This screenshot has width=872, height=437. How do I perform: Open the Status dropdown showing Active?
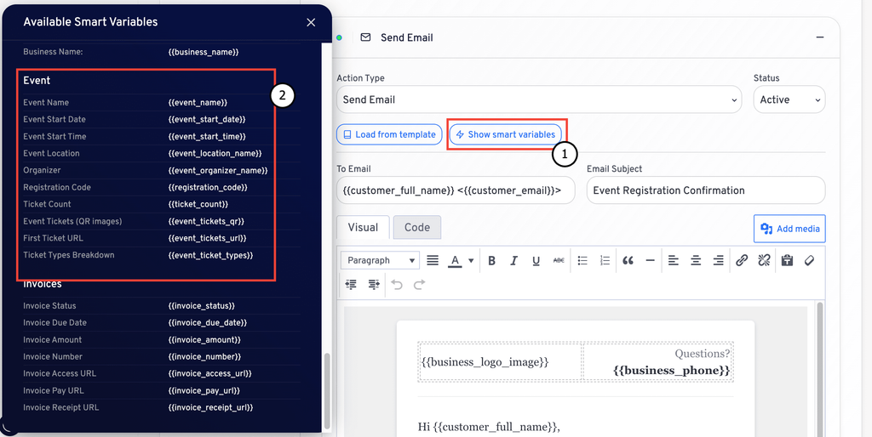click(789, 100)
